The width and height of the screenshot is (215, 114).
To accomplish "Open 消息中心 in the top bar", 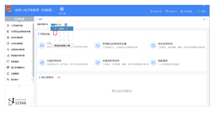I will coord(171,11).
